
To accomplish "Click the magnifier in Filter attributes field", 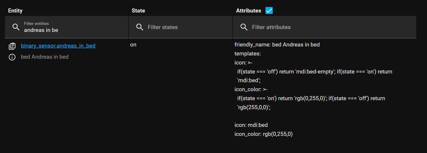I will 244,27.
